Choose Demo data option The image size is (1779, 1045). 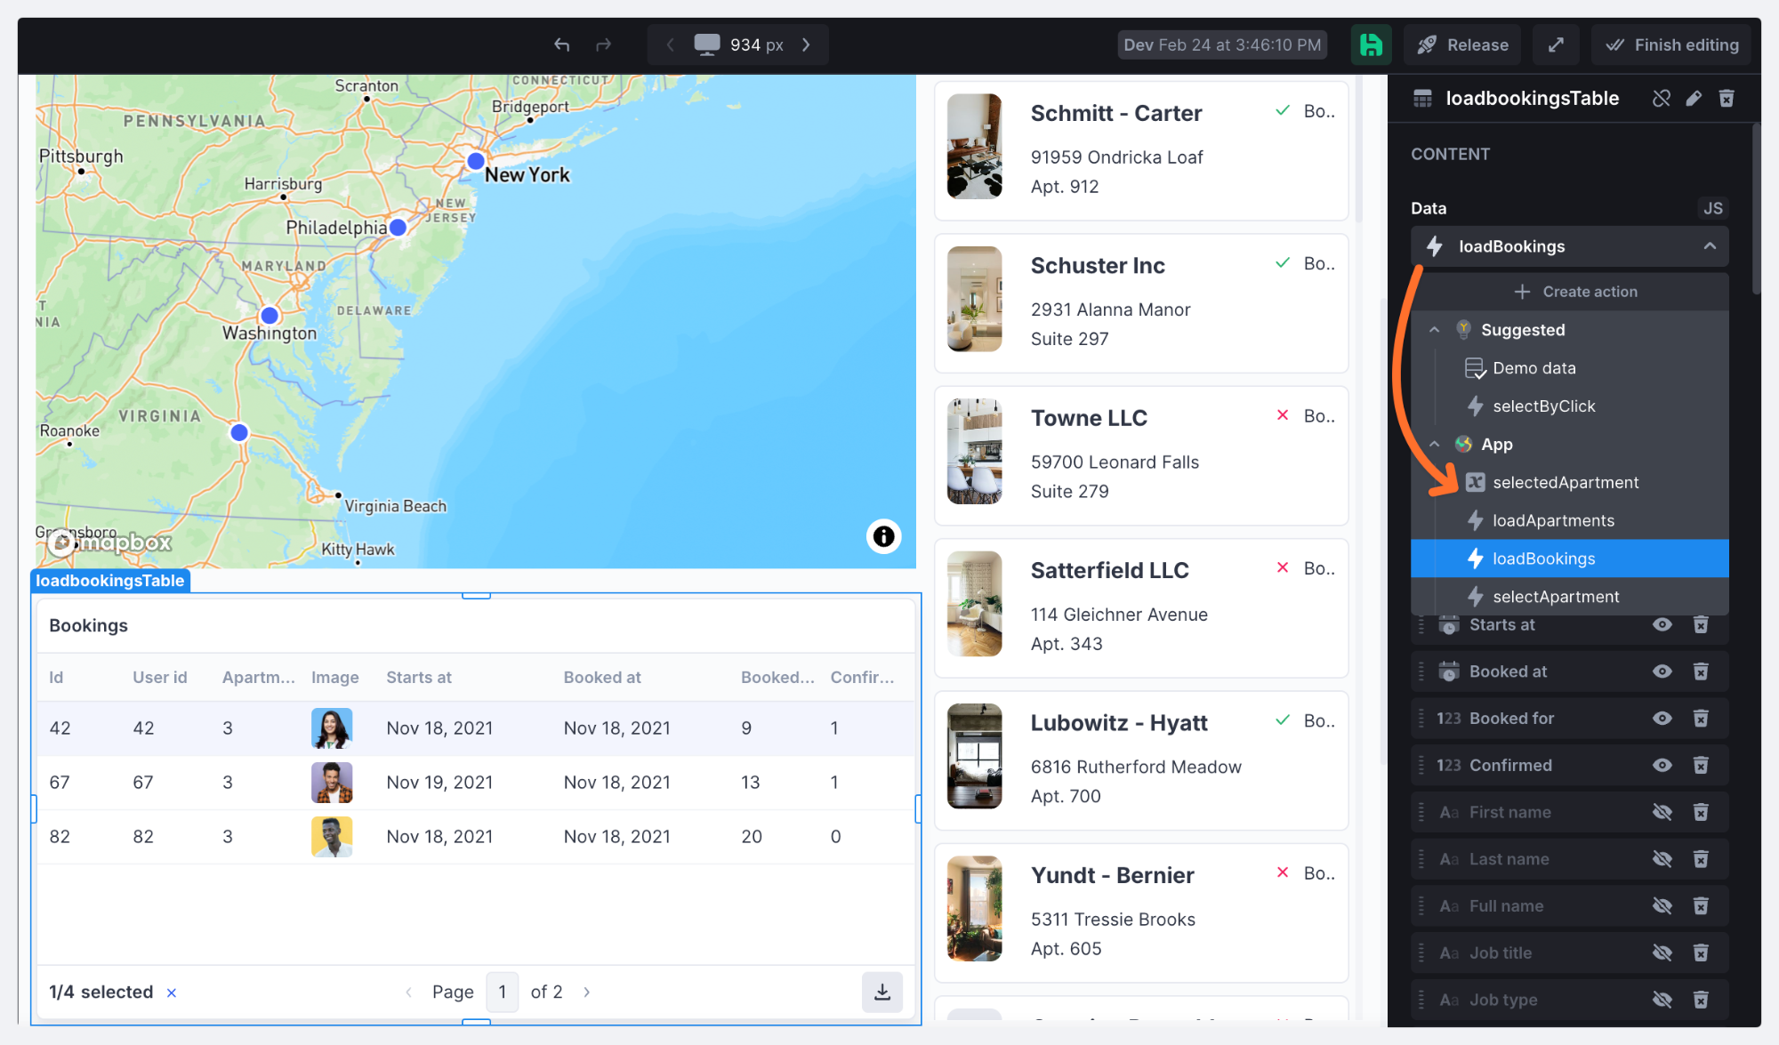pyautogui.click(x=1570, y=368)
